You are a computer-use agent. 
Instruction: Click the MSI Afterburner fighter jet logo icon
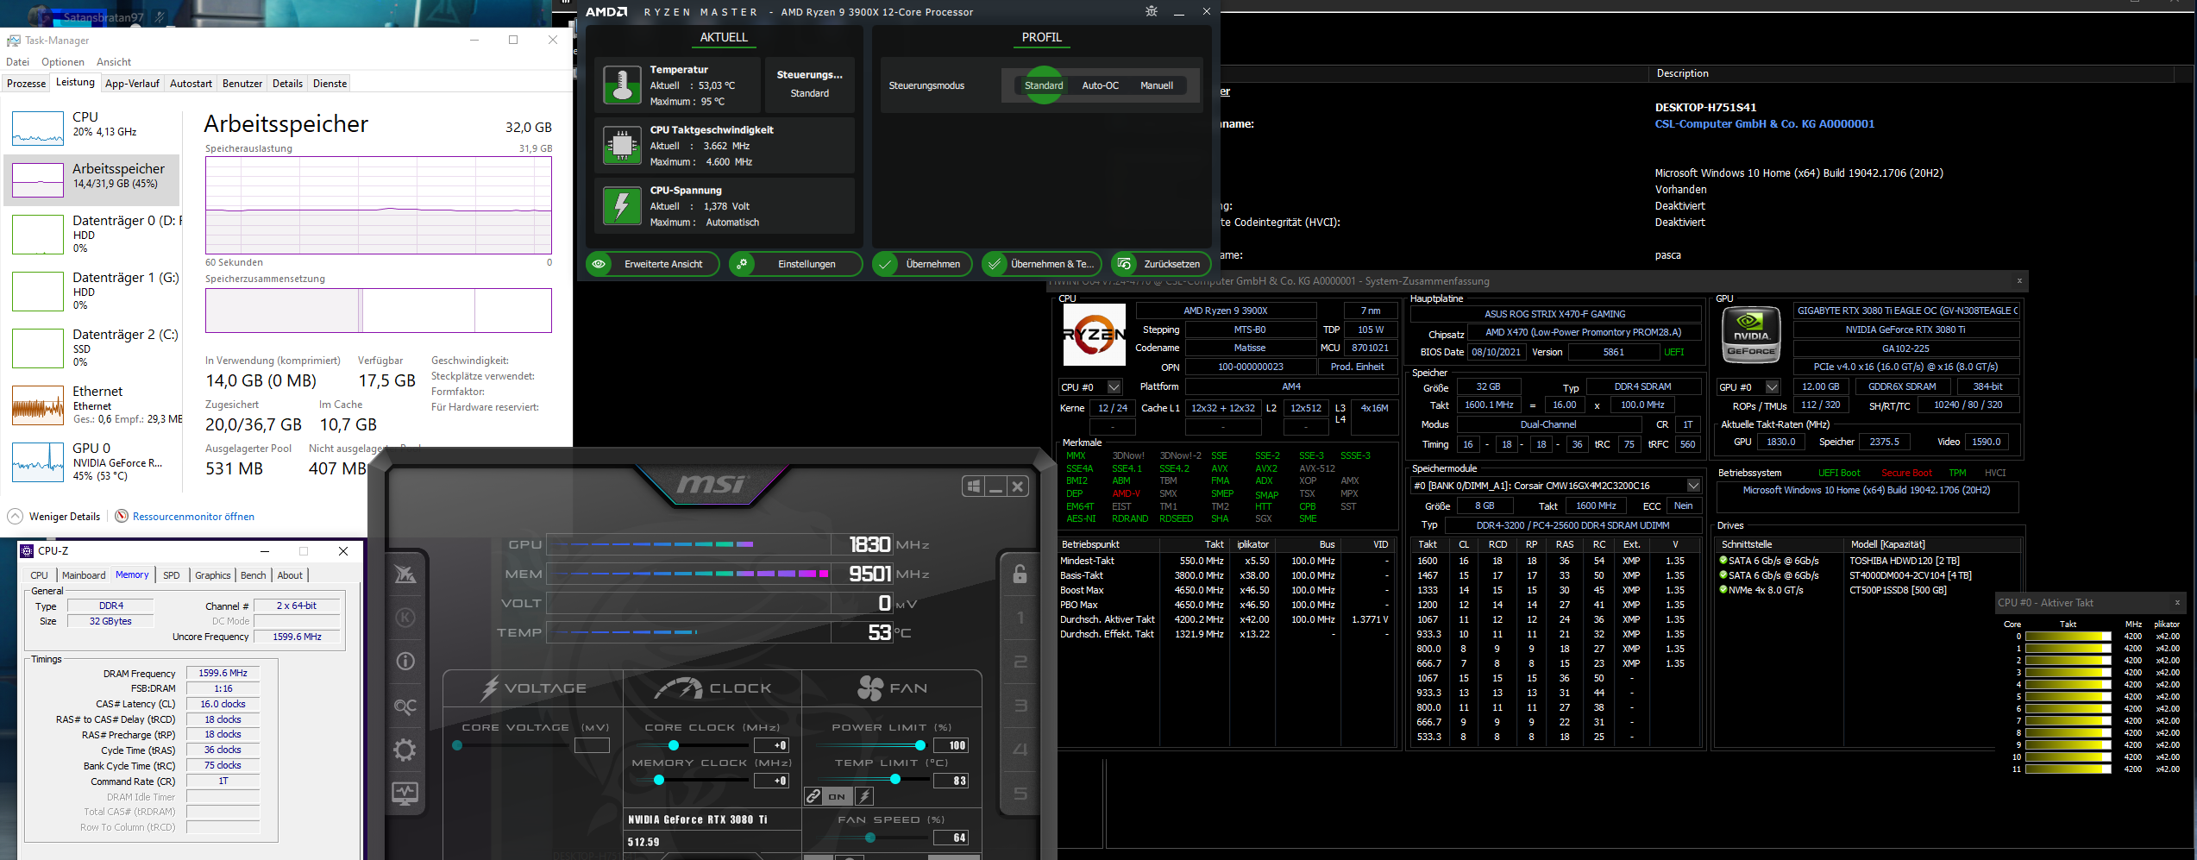pyautogui.click(x=405, y=574)
